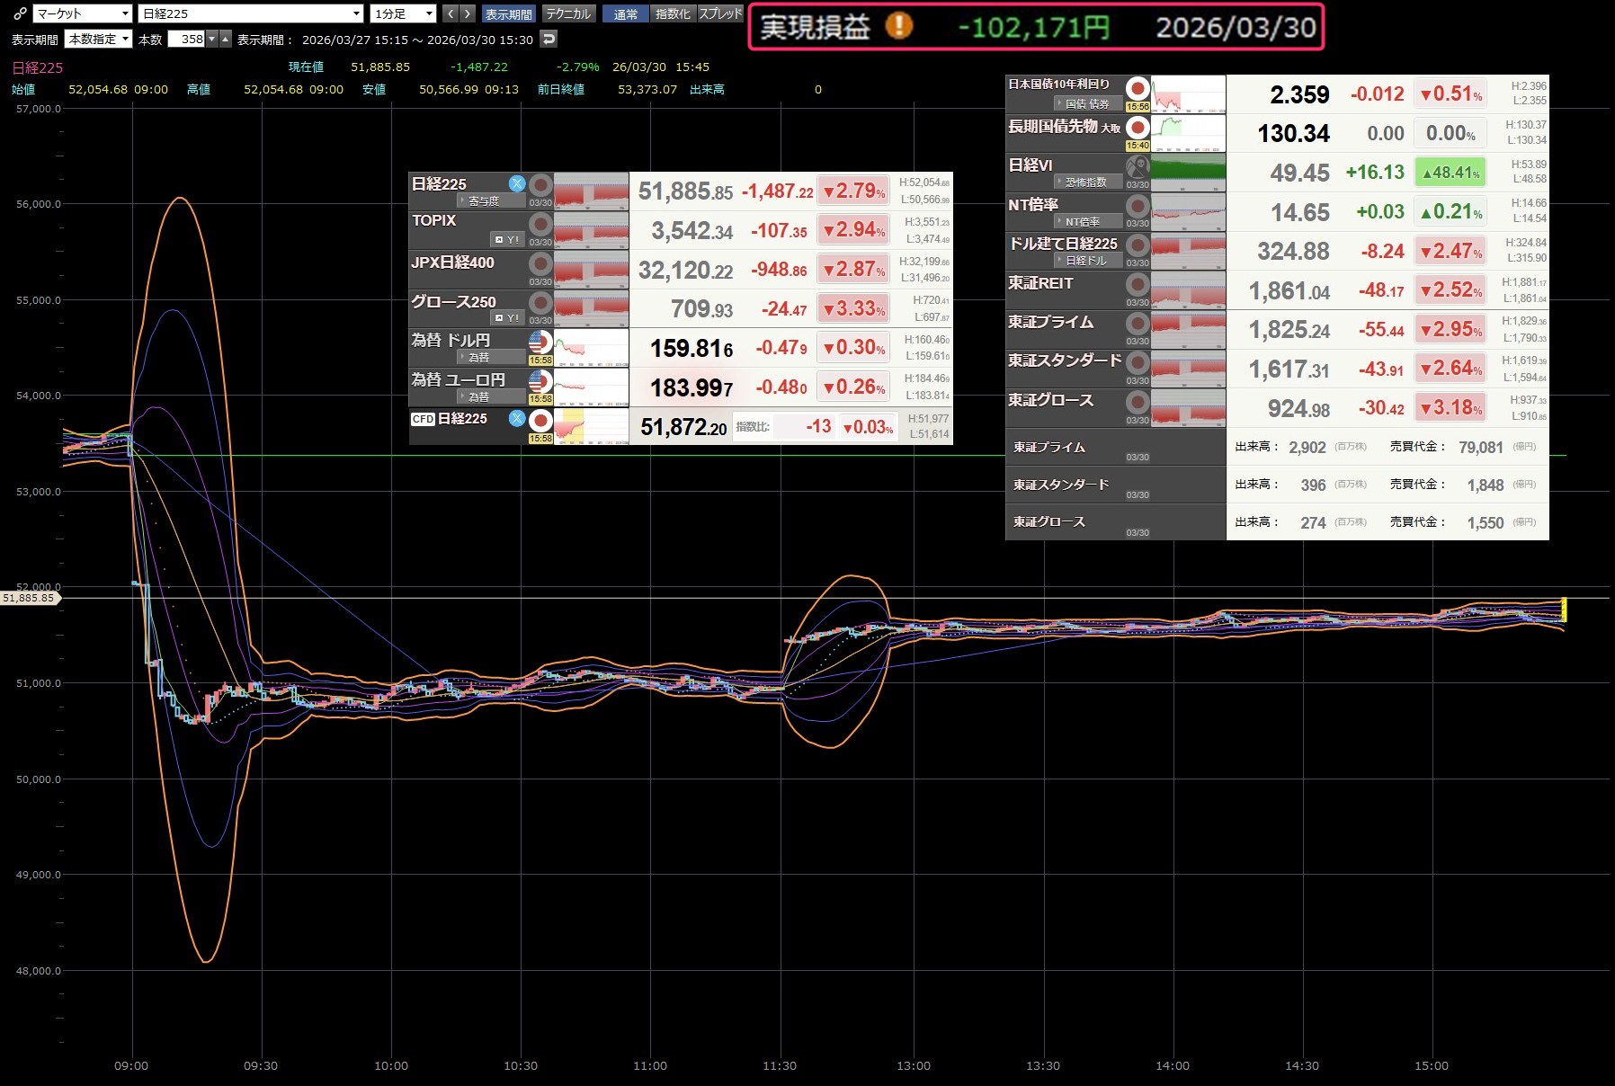This screenshot has width=1615, height=1086.
Task: Click the US-Japan flag icon for 為替 ドル円
Action: tap(540, 343)
